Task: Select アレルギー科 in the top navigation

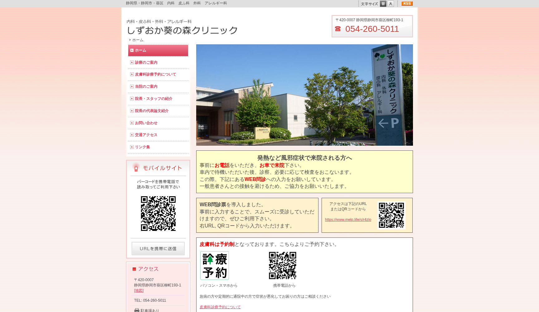Action: (x=216, y=3)
